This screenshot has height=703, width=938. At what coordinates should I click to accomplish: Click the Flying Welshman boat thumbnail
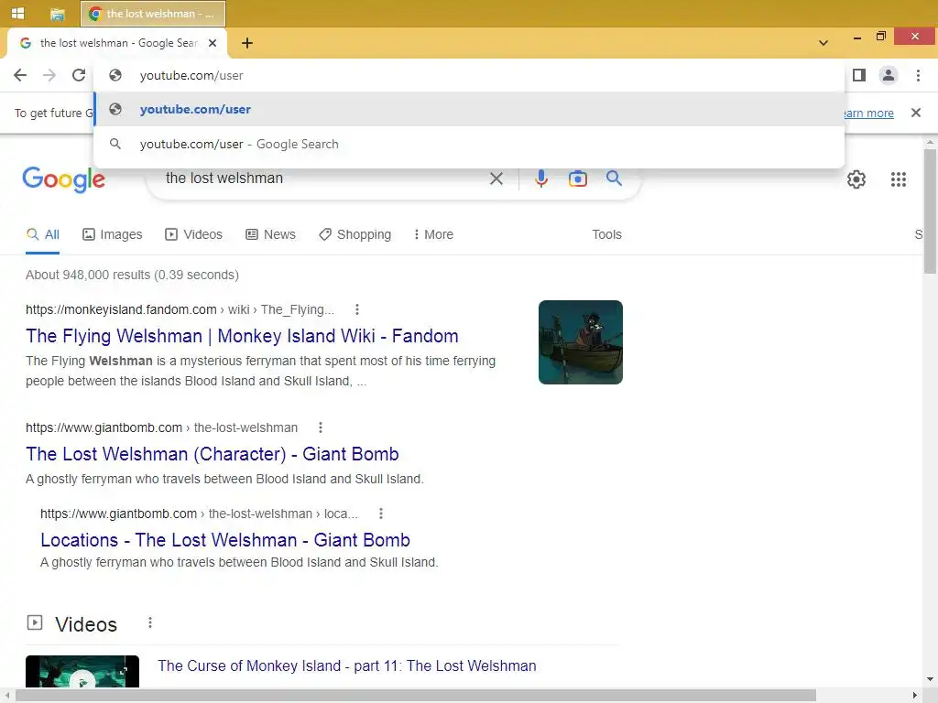(580, 342)
